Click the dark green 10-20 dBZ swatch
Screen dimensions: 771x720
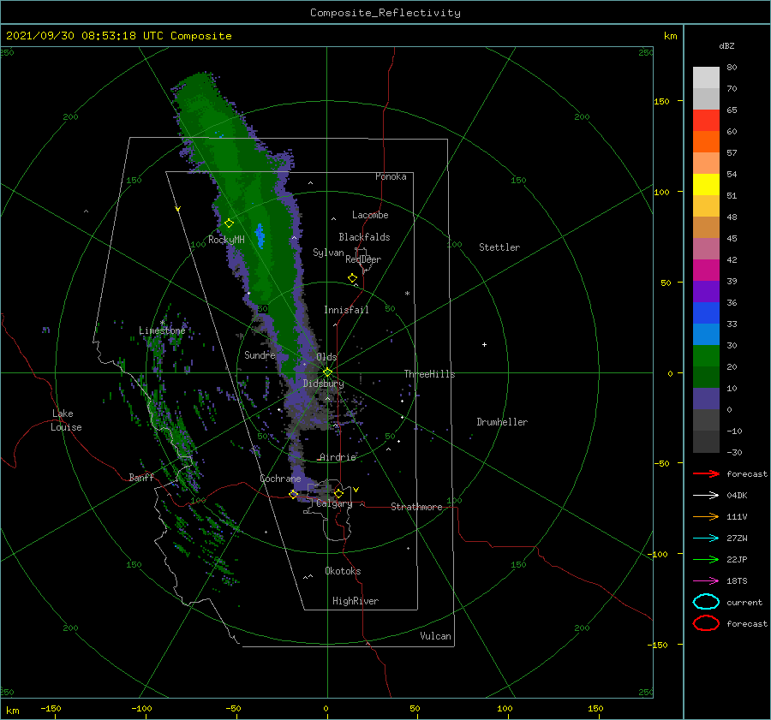(x=706, y=378)
